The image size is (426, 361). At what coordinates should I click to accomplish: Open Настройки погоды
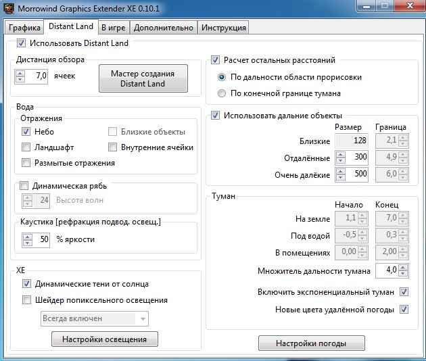click(x=311, y=343)
